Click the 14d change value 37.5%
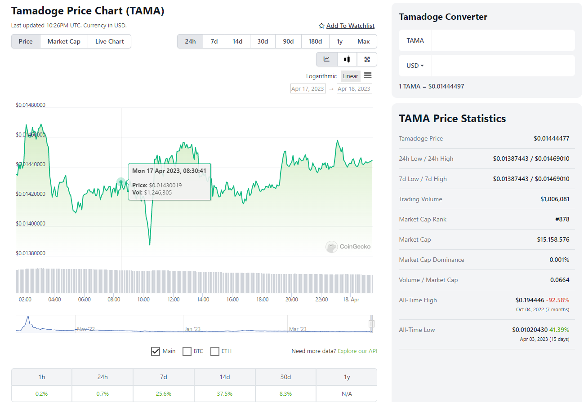 click(224, 393)
